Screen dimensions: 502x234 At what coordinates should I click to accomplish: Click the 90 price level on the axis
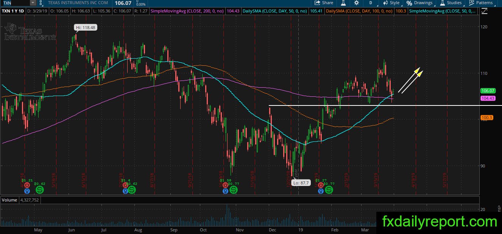click(483, 166)
